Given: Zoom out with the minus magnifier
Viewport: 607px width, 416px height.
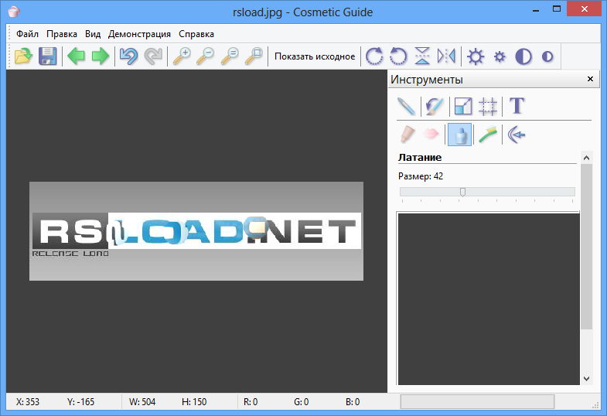Looking at the screenshot, I should tap(206, 56).
